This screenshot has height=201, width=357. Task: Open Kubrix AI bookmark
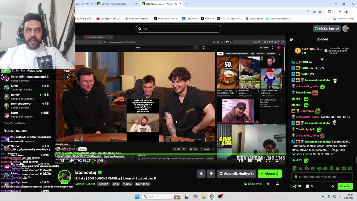207,19
